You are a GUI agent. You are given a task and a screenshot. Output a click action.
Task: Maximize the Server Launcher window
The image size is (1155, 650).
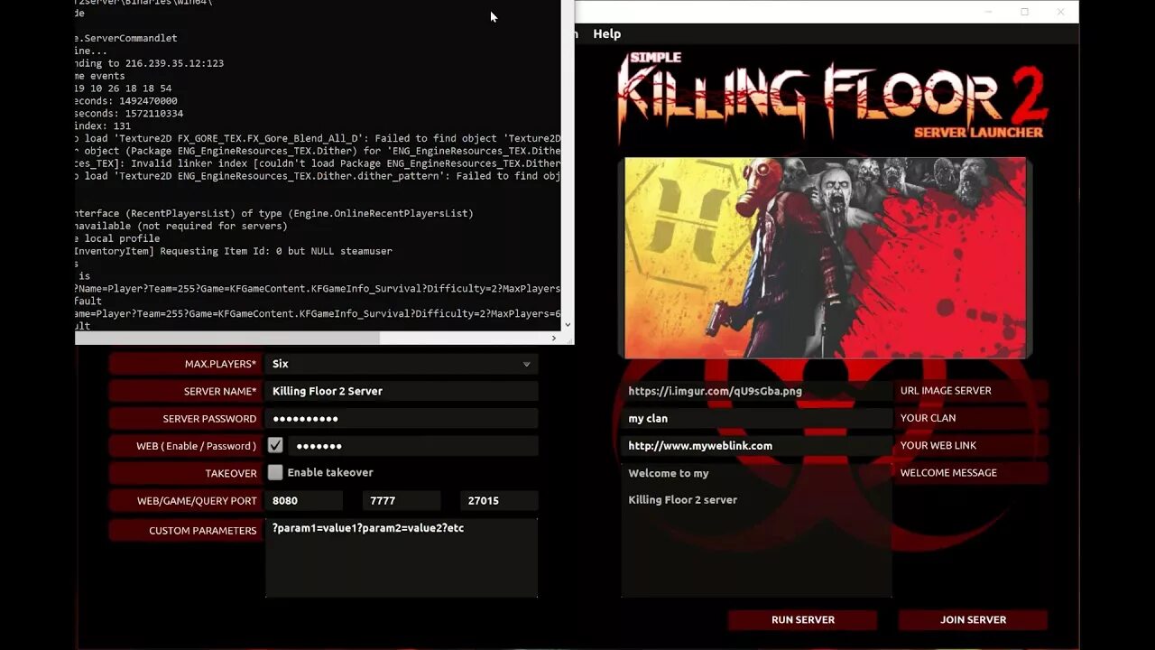(1024, 12)
